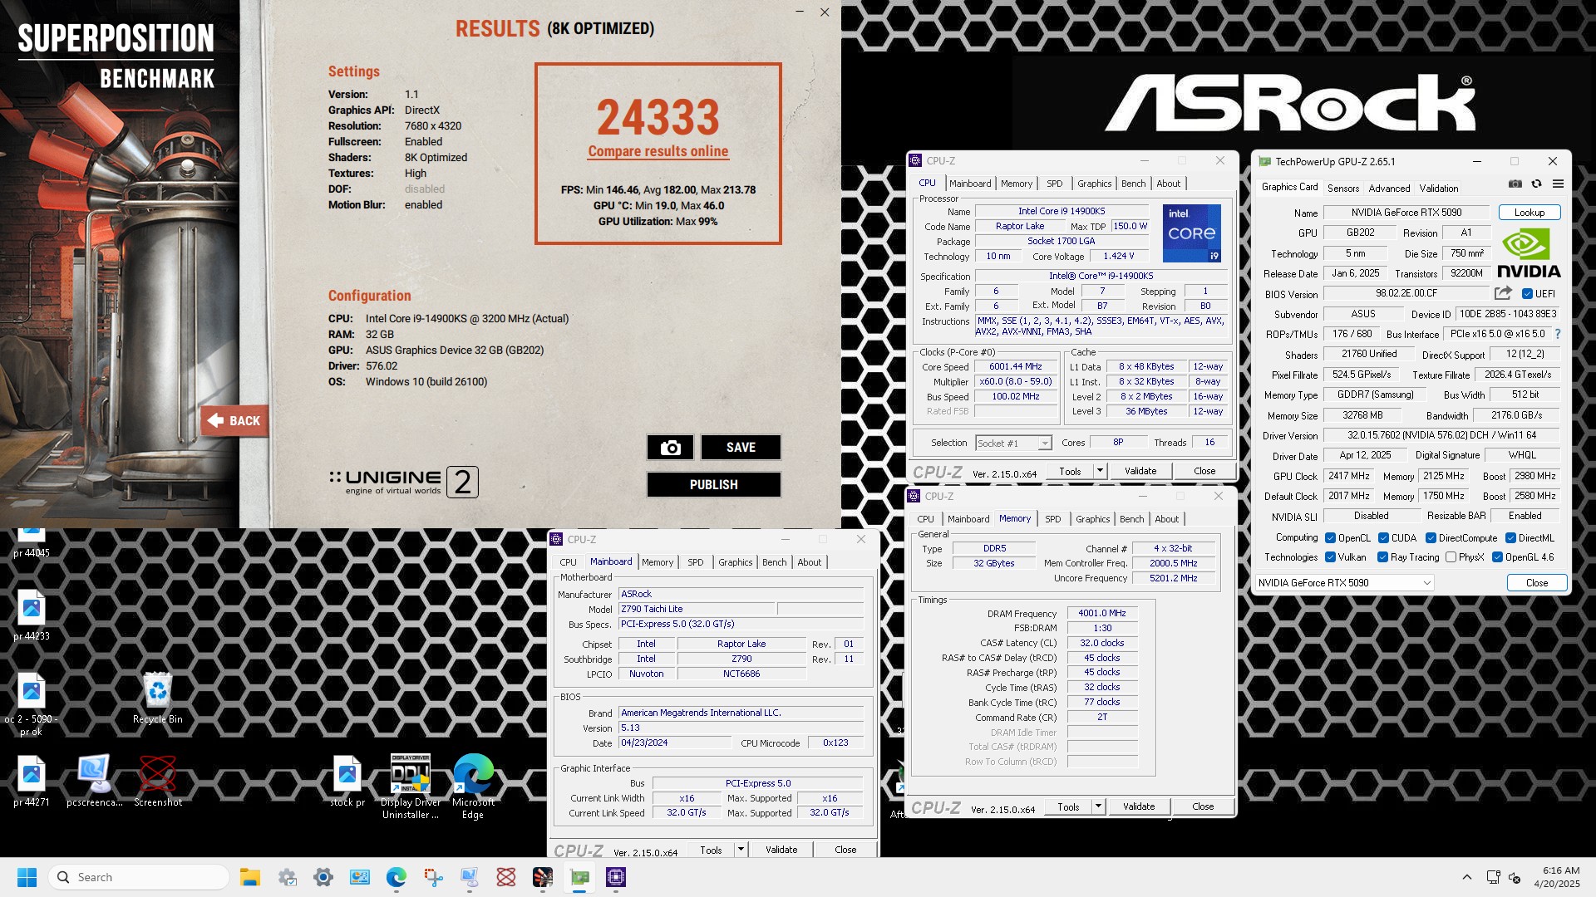Toggle the OpenCL checkbox

click(1330, 538)
